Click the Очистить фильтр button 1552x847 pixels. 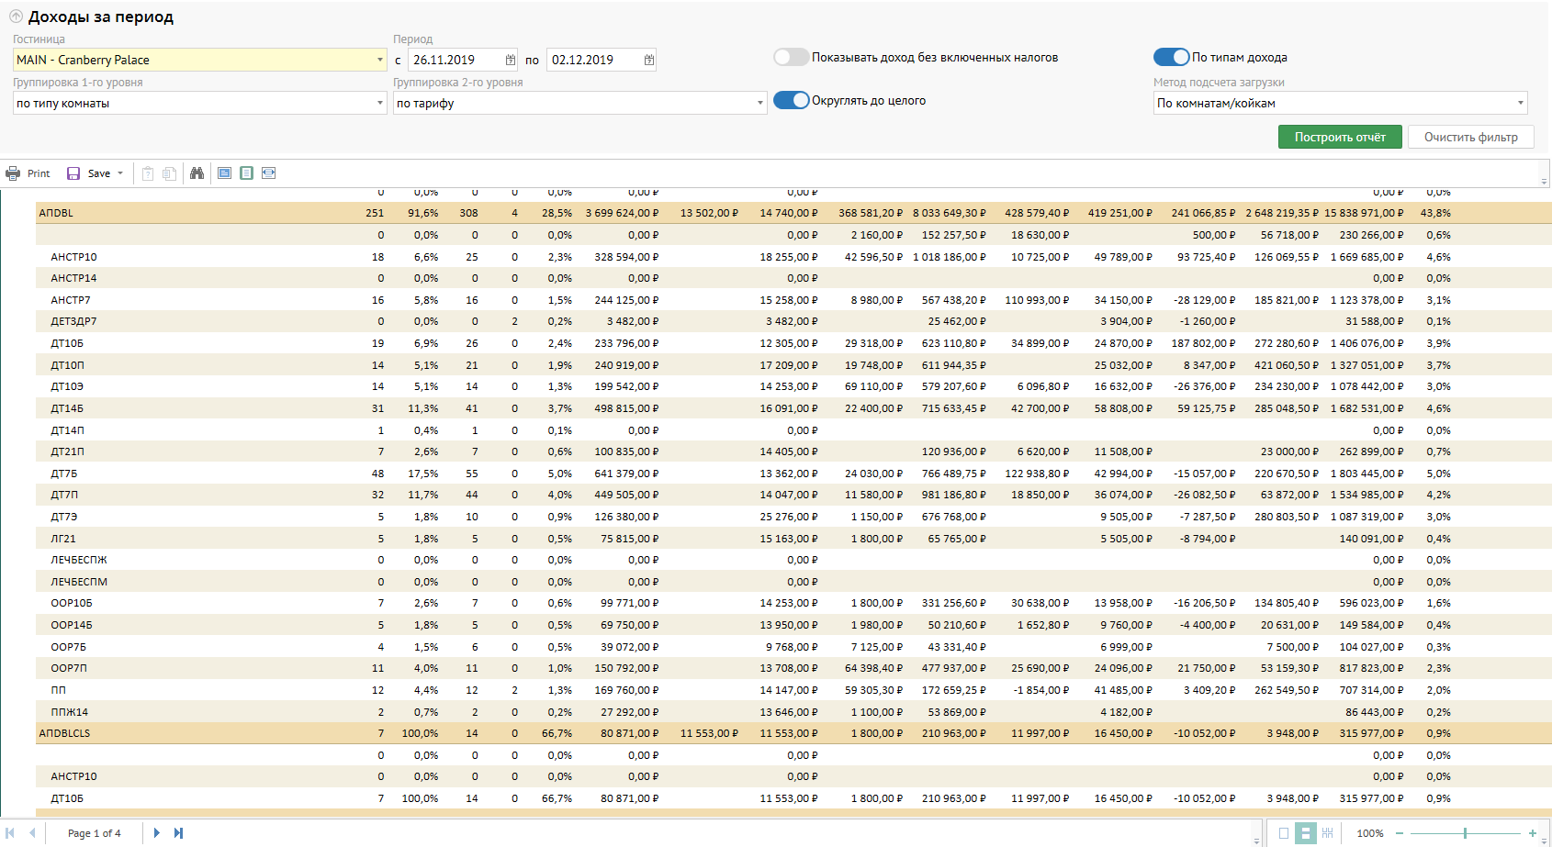1470,137
